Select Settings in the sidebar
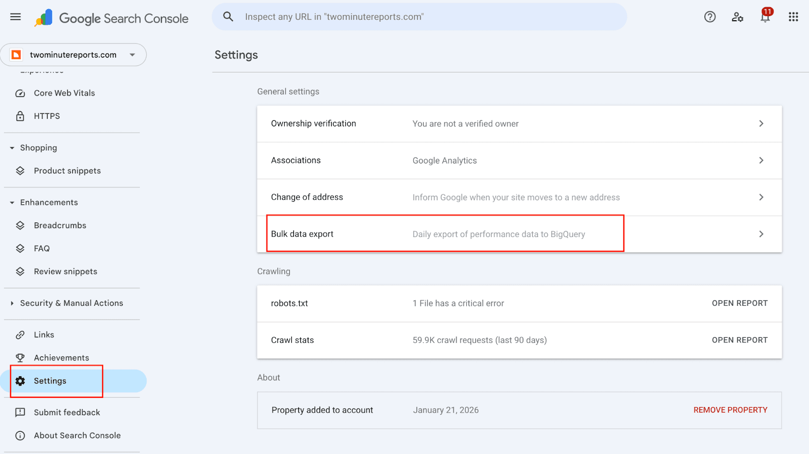The image size is (809, 454). 50,381
